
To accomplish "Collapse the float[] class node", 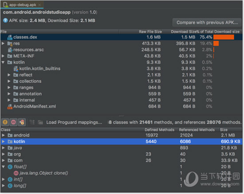I will click(x=3, y=167).
